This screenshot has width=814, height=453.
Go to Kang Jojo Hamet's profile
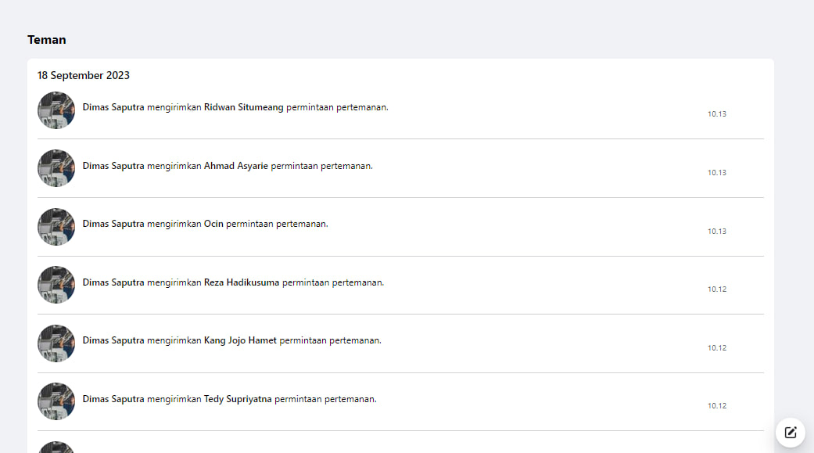(x=240, y=340)
